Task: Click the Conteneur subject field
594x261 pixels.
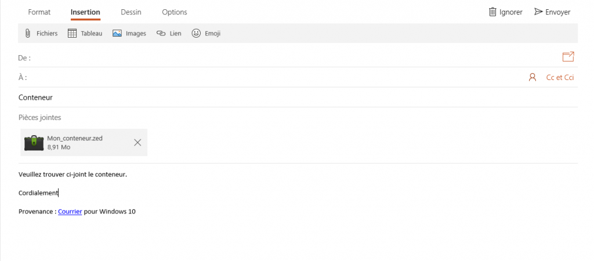Action: [x=298, y=97]
